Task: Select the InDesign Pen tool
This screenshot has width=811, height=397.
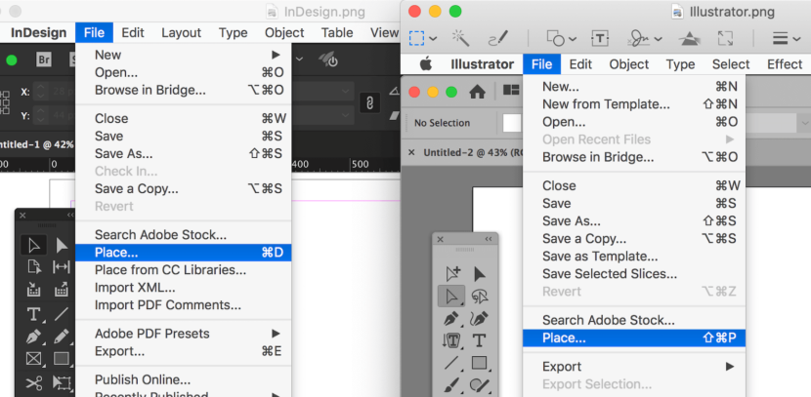Action: 33,337
